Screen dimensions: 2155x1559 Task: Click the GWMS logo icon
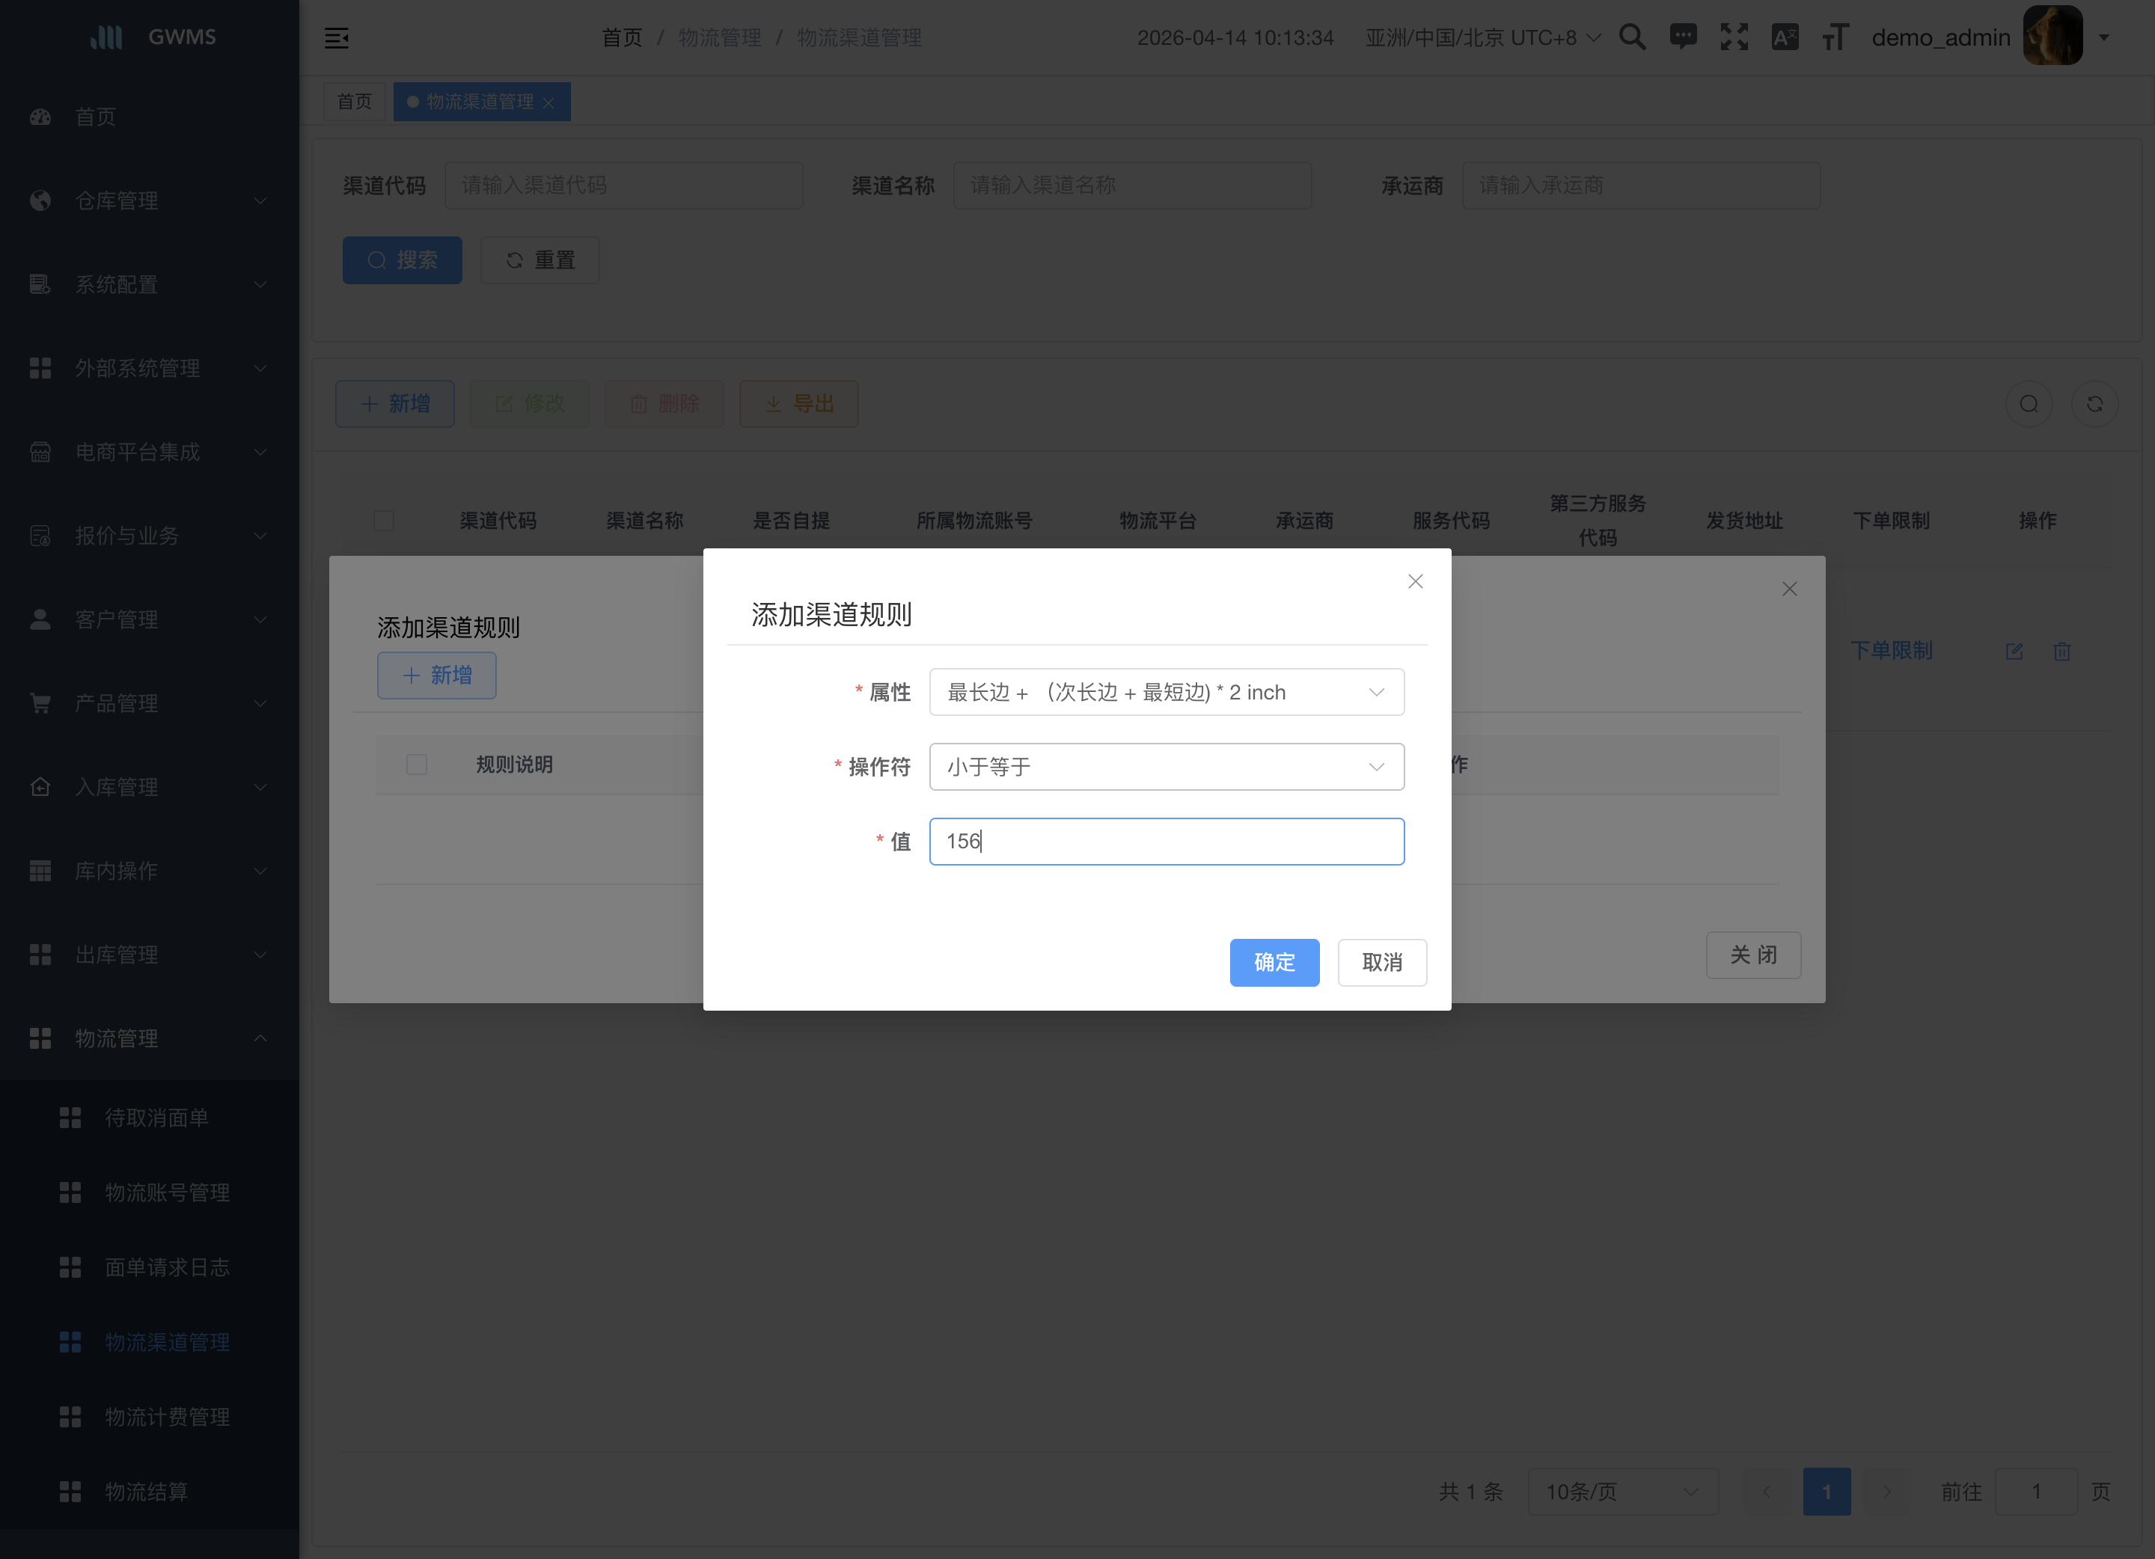[x=106, y=37]
